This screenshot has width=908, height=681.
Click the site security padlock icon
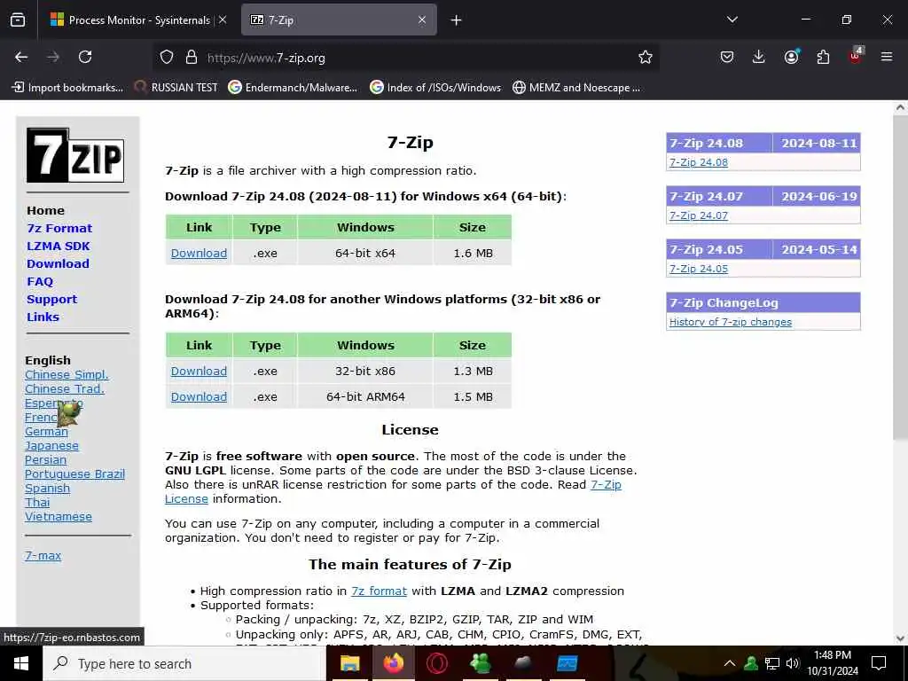pyautogui.click(x=192, y=57)
